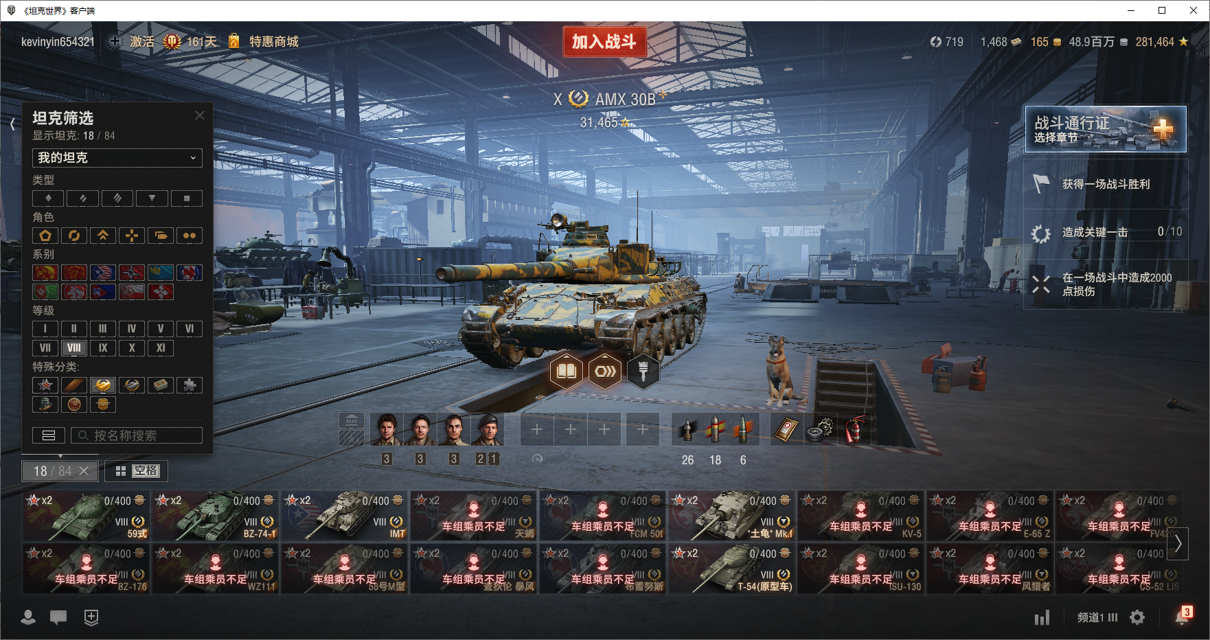Open the 空格 grid view button
The width and height of the screenshot is (1210, 640).
click(137, 471)
